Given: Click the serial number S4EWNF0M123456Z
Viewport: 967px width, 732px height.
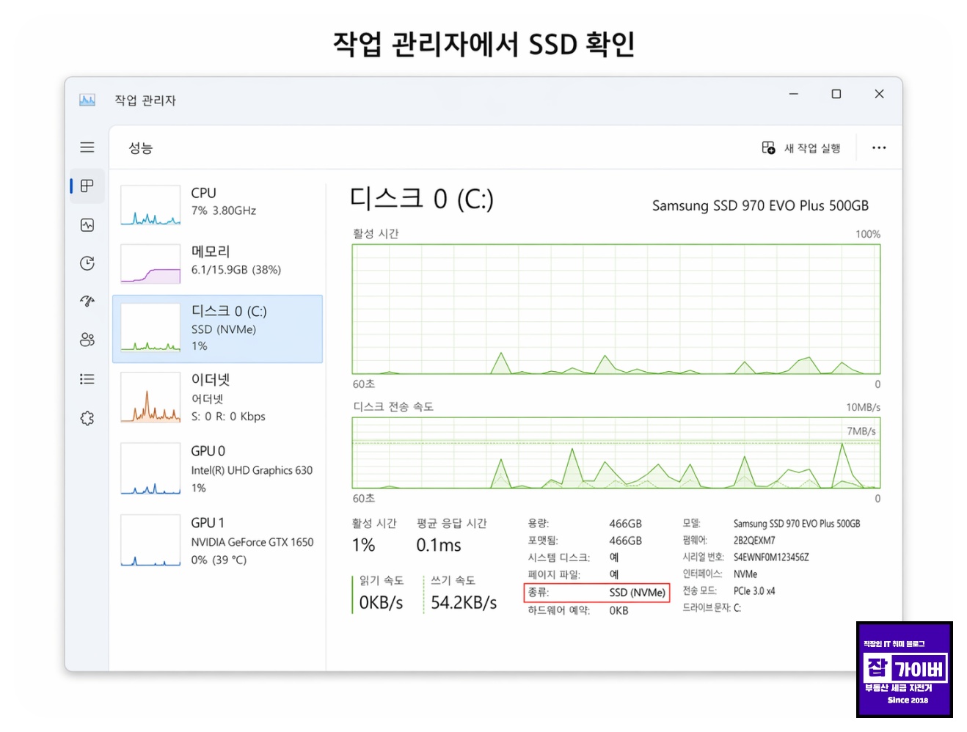Looking at the screenshot, I should [x=771, y=557].
